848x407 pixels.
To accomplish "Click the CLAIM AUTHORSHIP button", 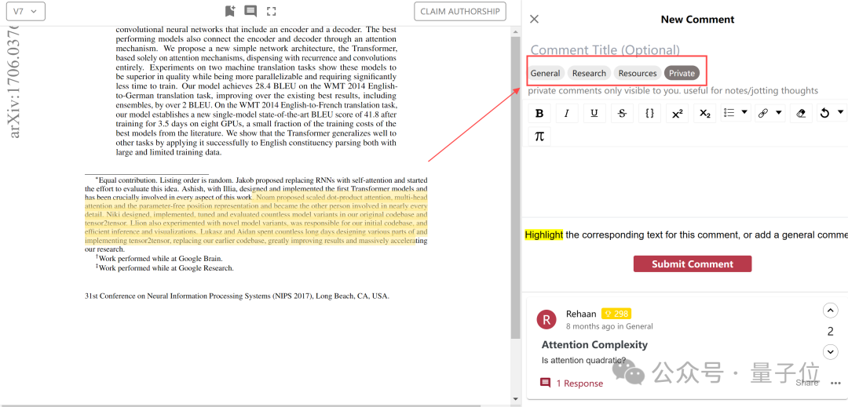I will click(x=459, y=11).
